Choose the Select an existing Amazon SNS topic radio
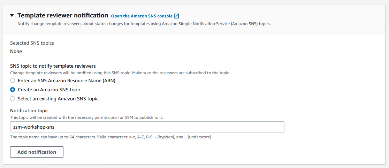Screen dimensions: 389x168 pos(13,99)
